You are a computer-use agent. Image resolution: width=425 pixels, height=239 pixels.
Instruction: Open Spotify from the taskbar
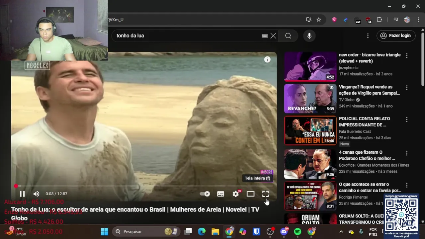point(297,231)
